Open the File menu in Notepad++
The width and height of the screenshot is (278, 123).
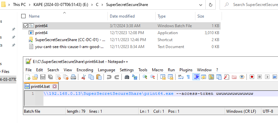pos(29,70)
